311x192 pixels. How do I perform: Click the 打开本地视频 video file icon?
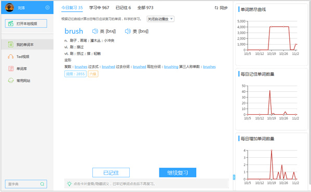coord(11,23)
